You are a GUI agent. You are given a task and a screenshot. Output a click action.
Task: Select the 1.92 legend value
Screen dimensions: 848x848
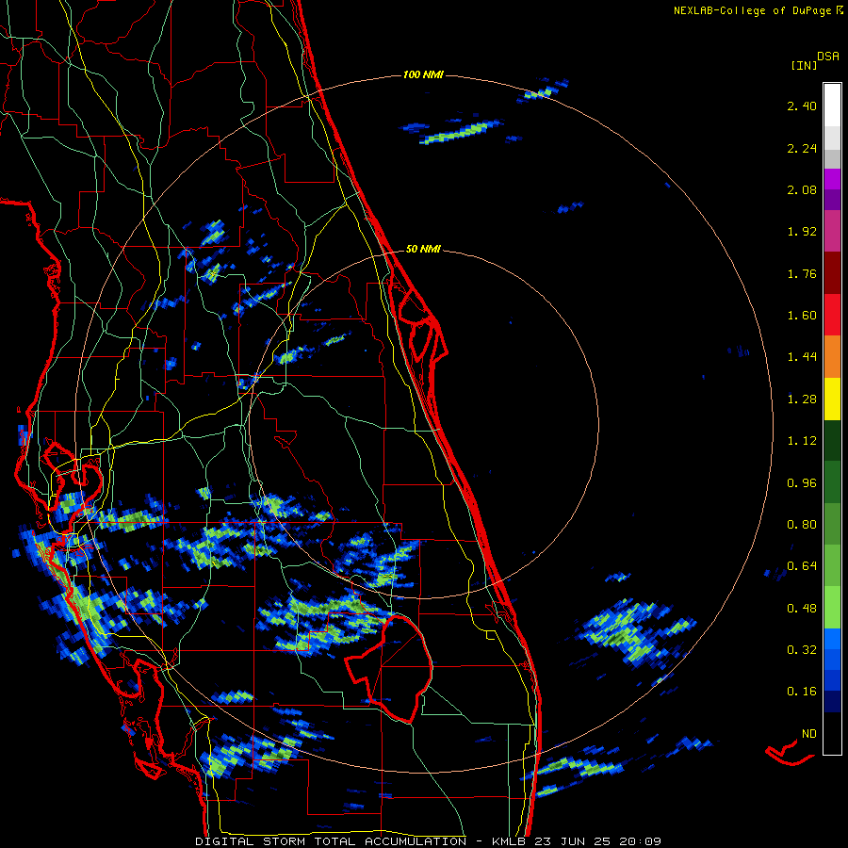[802, 232]
